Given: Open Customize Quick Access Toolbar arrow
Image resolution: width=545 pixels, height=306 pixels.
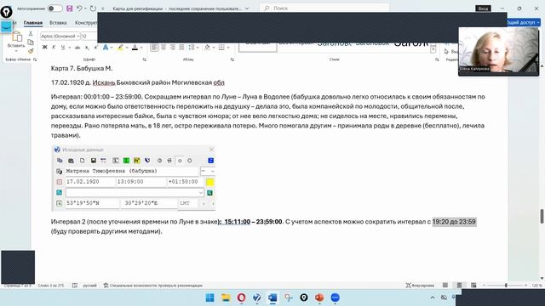Looking at the screenshot, I should click(x=102, y=8).
